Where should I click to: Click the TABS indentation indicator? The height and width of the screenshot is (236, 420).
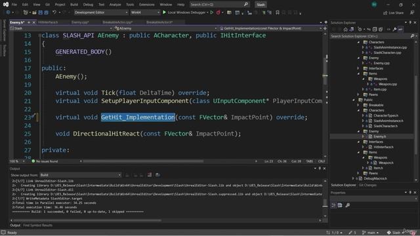click(x=309, y=161)
